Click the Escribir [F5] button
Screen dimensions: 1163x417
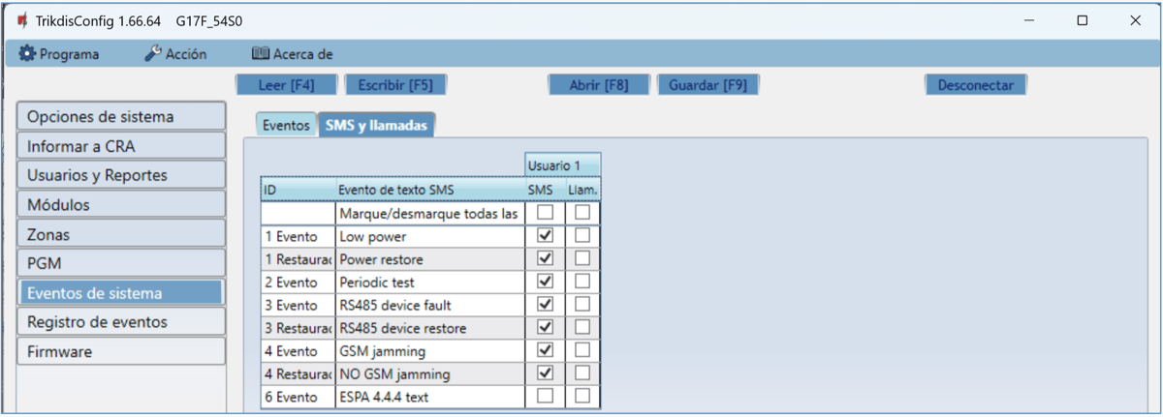tap(394, 85)
